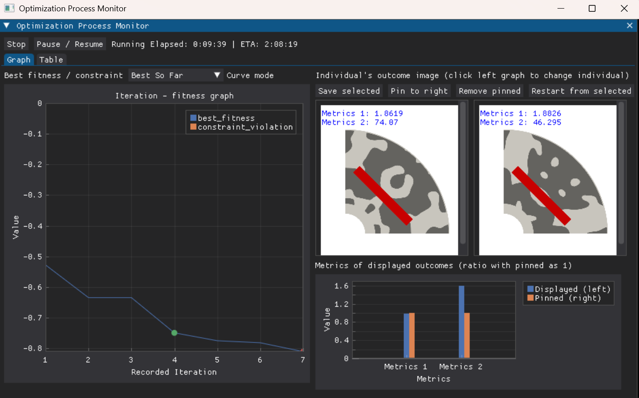The height and width of the screenshot is (398, 639).
Task: Click the blue Metrics 1 bar
Action: coord(406,336)
